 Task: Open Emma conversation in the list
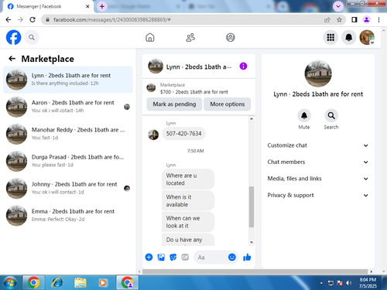click(68, 216)
